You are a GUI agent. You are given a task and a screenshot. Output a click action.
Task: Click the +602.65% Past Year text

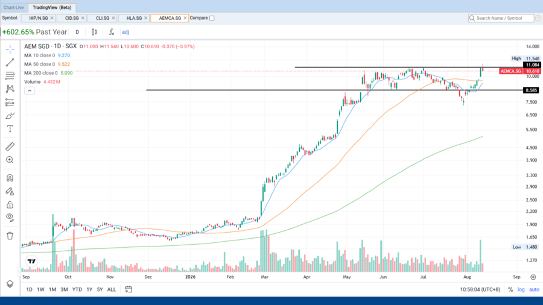click(x=34, y=32)
